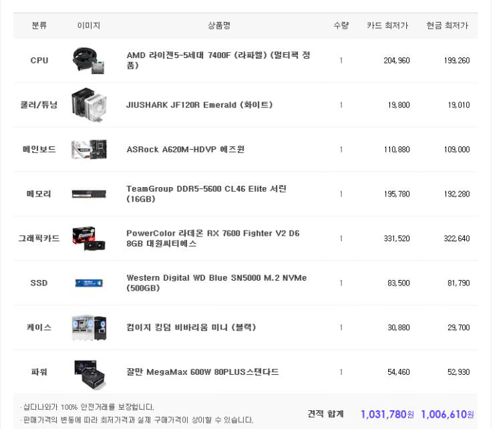The height and width of the screenshot is (429, 501).
Task: Click the 잘만 MegaMax power supply image
Action: tap(89, 372)
